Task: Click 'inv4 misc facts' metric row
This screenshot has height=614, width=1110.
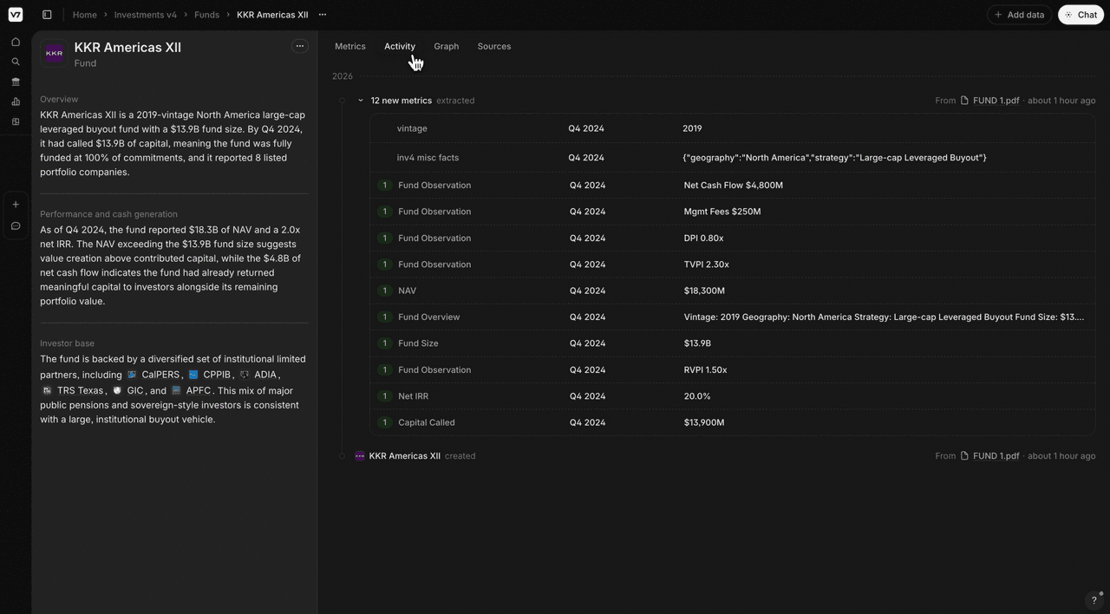Action: click(x=733, y=158)
